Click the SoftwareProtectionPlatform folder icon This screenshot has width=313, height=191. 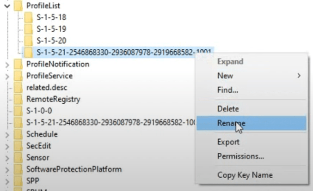click(18, 169)
